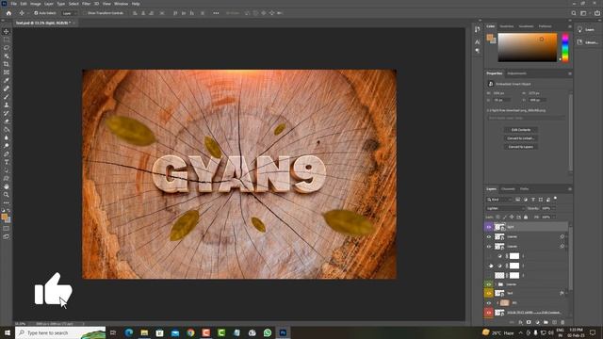Open the Filter menu
603x339 pixels.
(x=86, y=4)
